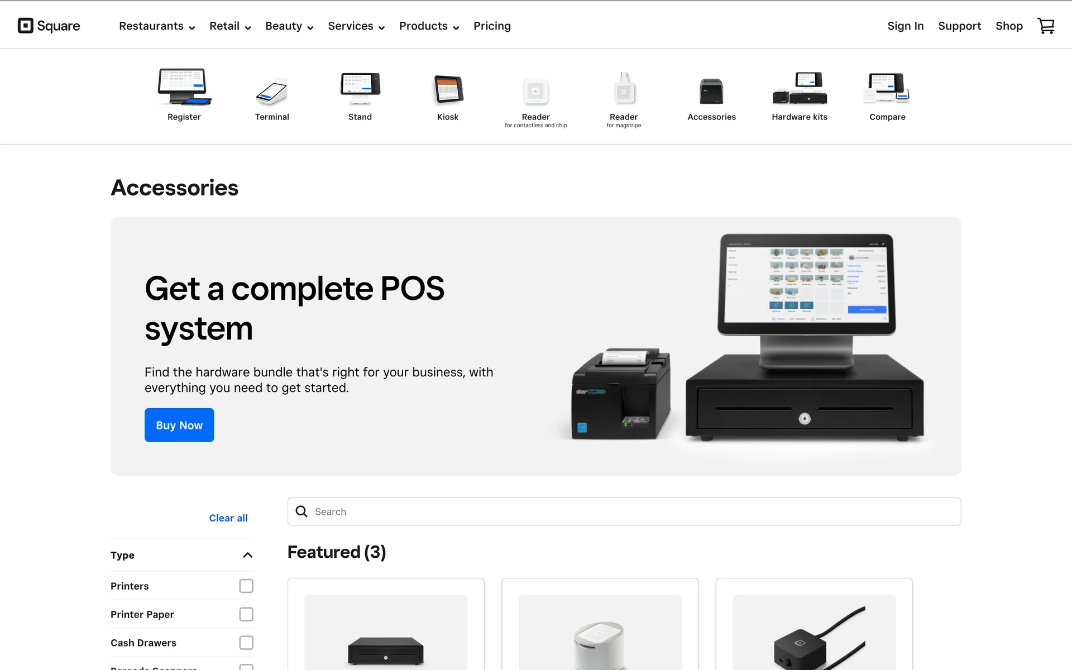Click the Buy Now button
Screen dimensions: 1072x670
[179, 425]
